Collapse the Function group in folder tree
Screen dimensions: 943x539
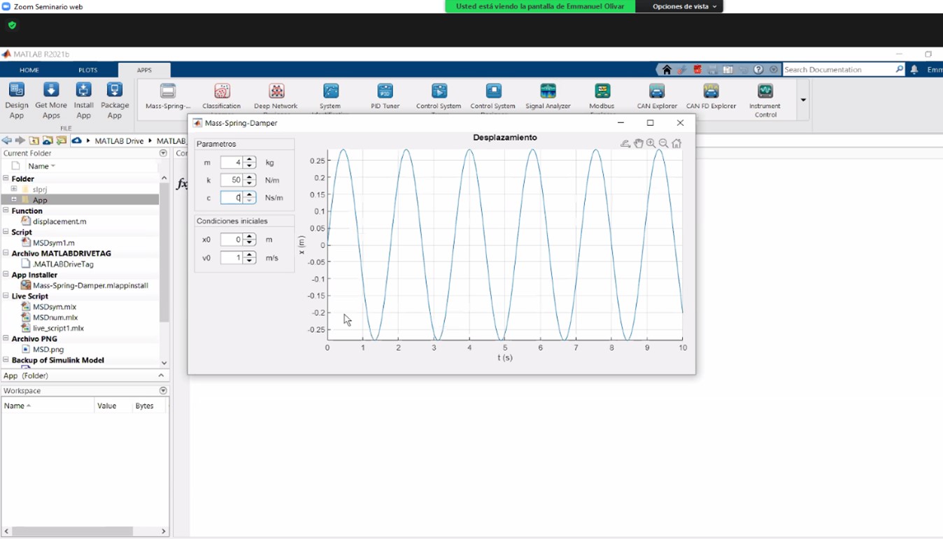point(6,210)
